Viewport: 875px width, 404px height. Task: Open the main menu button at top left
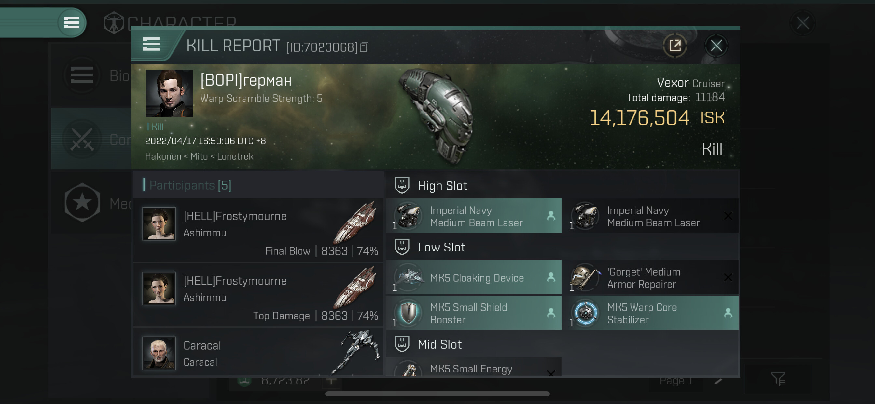72,23
